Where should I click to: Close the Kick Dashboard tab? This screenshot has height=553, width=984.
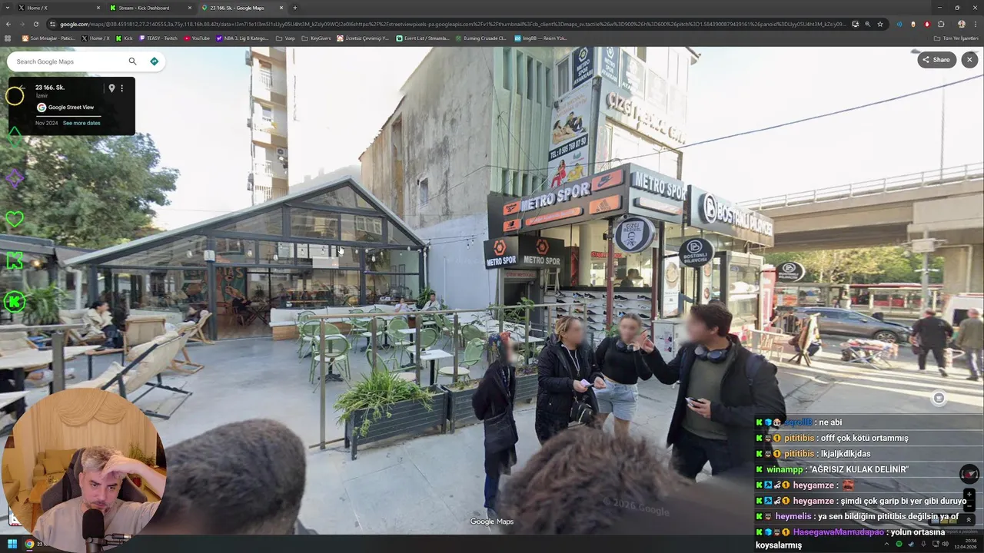[x=190, y=8]
